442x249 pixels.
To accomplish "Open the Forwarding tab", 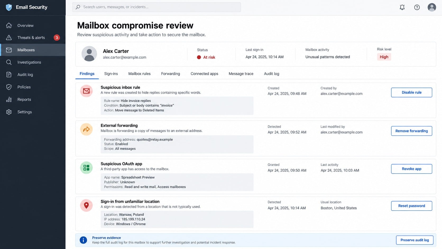I will [x=171, y=74].
